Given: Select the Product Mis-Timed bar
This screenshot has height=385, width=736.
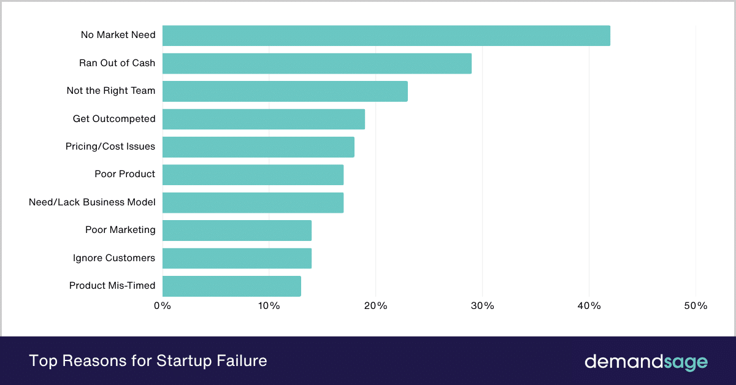Looking at the screenshot, I should tap(231, 286).
